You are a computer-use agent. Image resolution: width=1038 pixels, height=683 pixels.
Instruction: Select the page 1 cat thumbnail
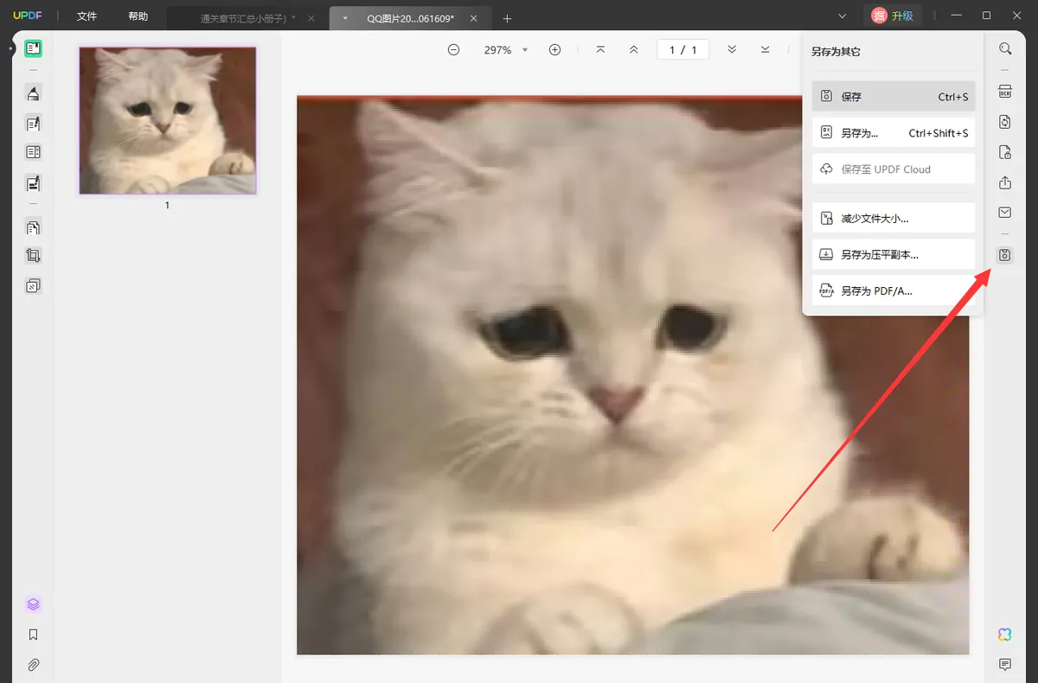coord(168,120)
